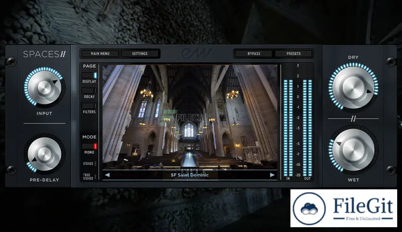Click the OUT level meter
The image size is (402, 232).
tap(307, 128)
